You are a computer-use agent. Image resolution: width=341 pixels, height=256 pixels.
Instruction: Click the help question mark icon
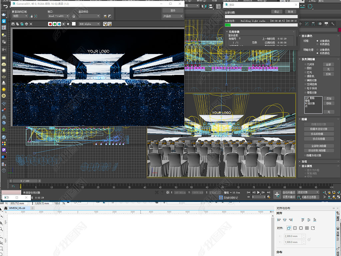point(4,170)
